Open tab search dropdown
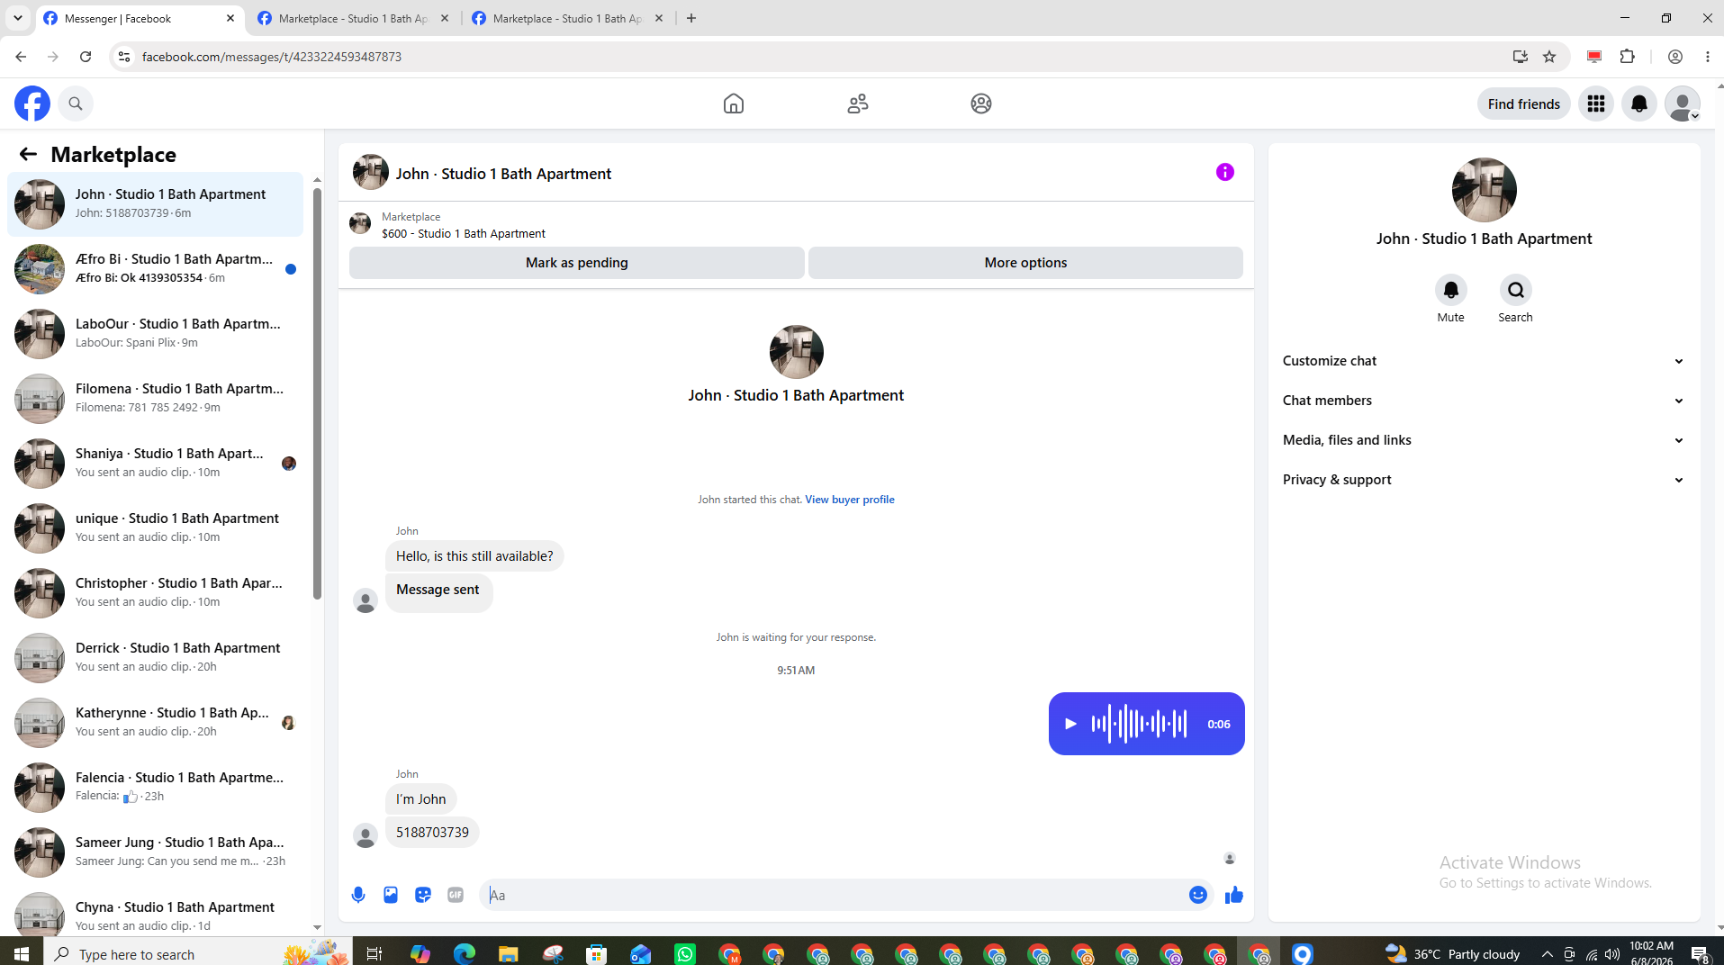1724x965 pixels. tap(18, 18)
